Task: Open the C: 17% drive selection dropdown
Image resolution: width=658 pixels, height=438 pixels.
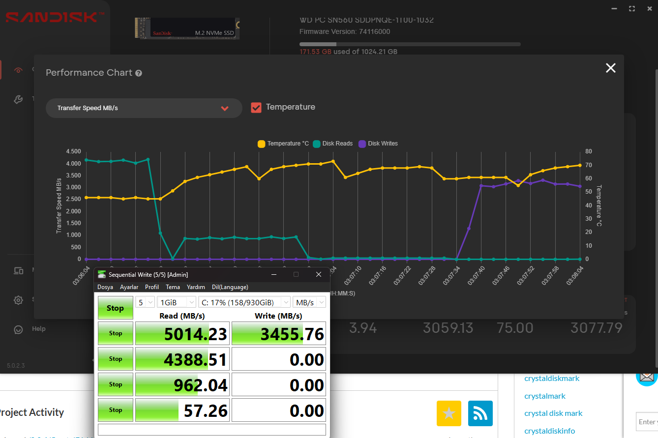Action: pos(244,302)
